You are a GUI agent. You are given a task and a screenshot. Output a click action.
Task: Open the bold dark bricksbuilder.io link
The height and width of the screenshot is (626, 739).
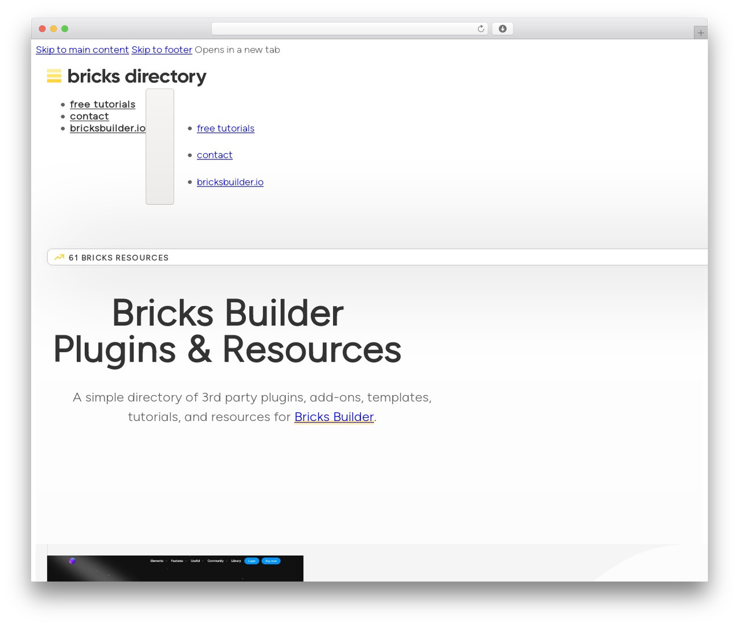tap(108, 128)
